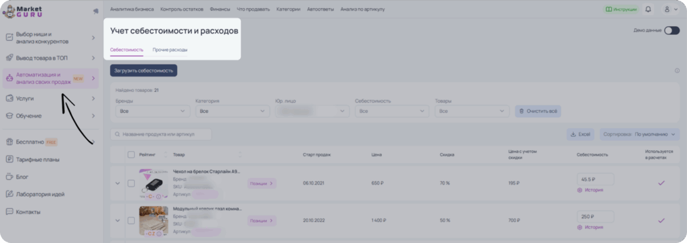Toggle used-in-calculations check for Чехол row
The image size is (687, 243).
(662, 183)
